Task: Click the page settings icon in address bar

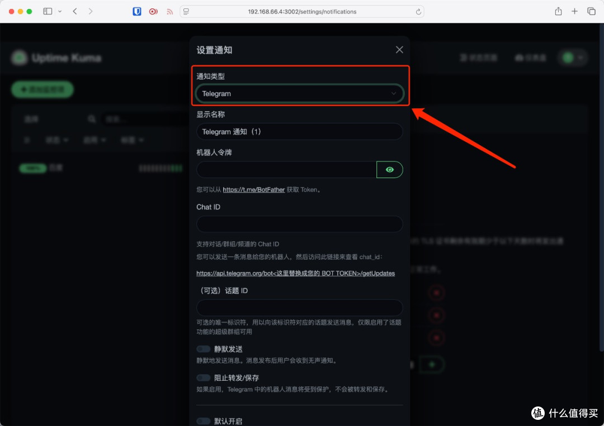Action: coord(186,12)
